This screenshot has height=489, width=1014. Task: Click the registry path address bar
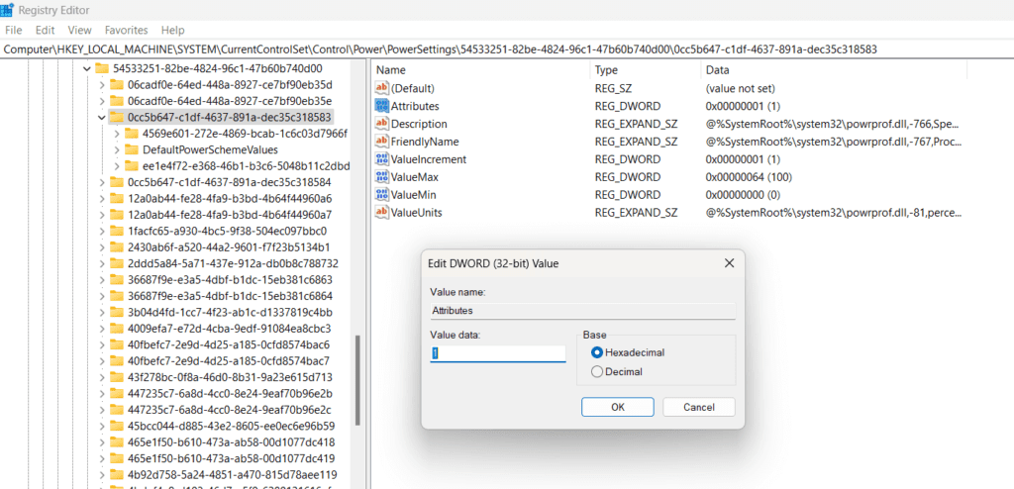click(x=507, y=49)
